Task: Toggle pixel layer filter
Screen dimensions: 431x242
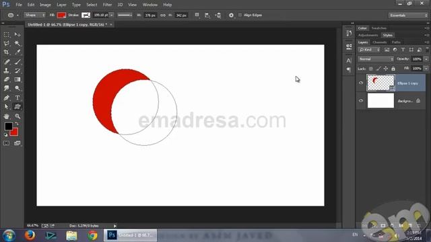Action: click(x=387, y=50)
